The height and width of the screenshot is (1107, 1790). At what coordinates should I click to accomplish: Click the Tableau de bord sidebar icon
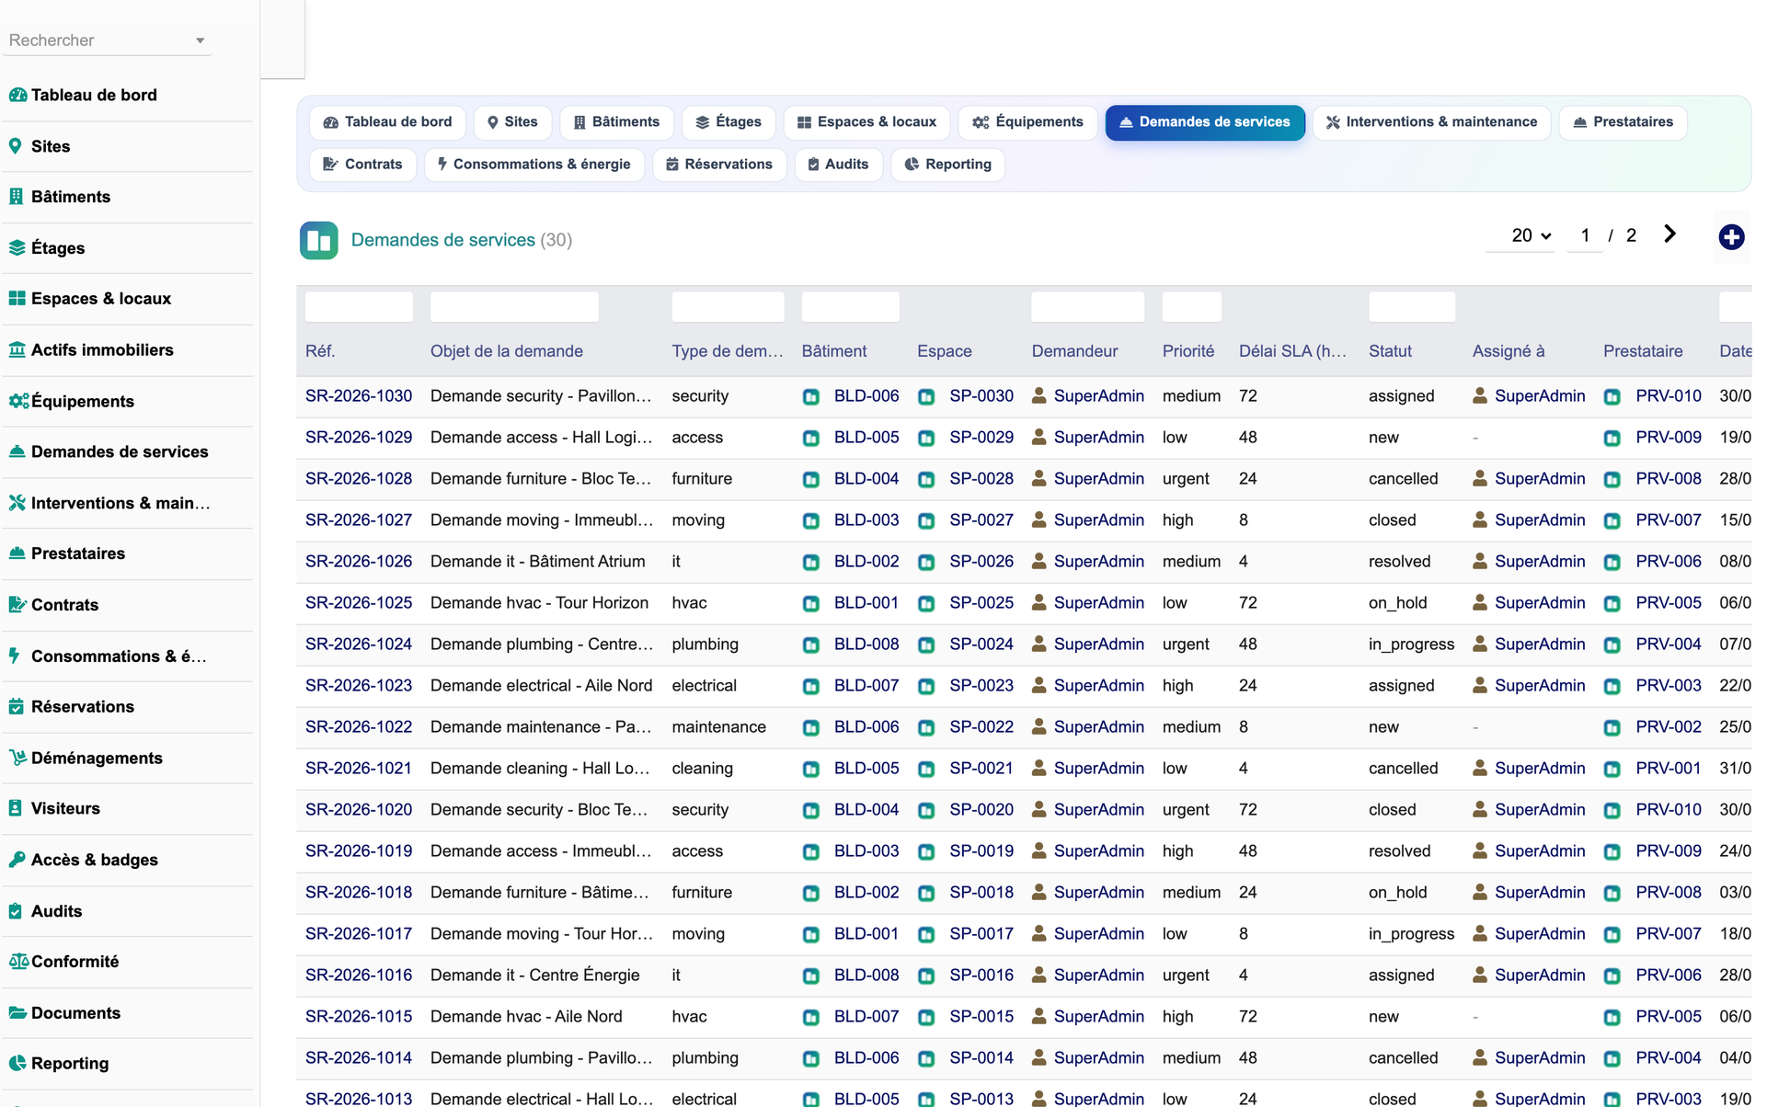tap(17, 95)
